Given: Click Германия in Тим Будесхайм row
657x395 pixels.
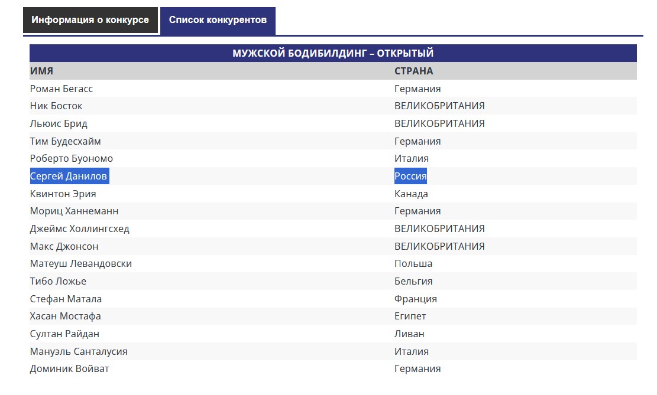Looking at the screenshot, I should click(417, 142).
